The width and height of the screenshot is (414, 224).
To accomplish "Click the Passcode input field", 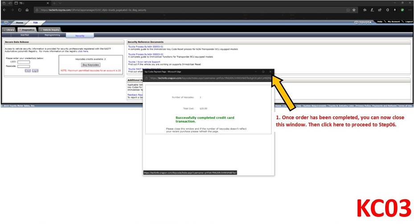I will pos(24,66).
